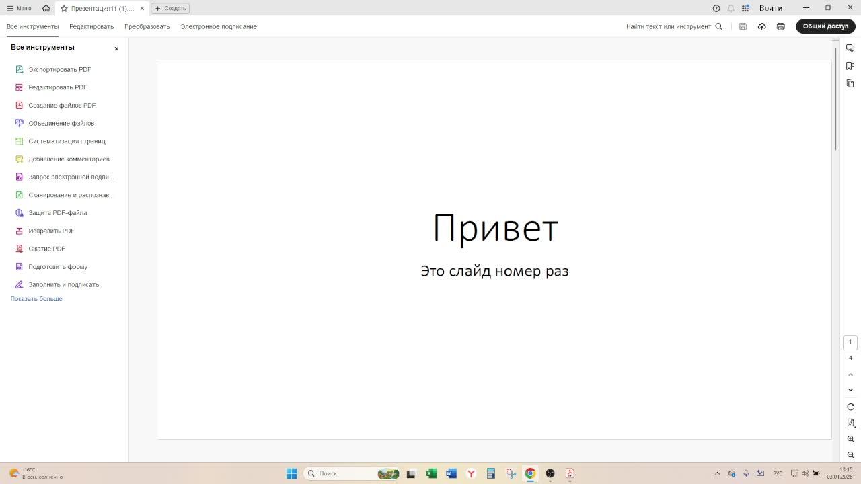Screen dimensions: 861x484
Task: Go to previous page with up chevron
Action: click(850, 374)
